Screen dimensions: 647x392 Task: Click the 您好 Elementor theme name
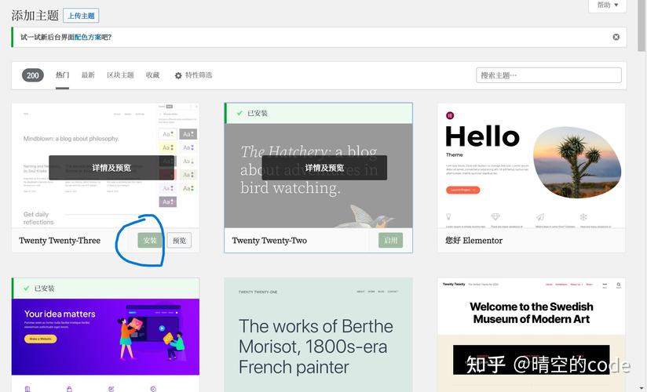[473, 241]
